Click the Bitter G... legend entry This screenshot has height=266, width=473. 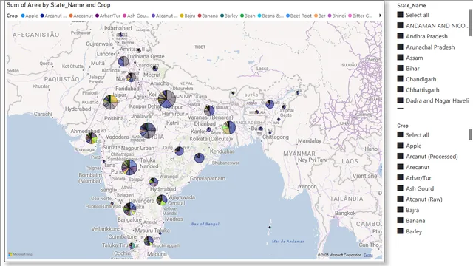pyautogui.click(x=361, y=16)
